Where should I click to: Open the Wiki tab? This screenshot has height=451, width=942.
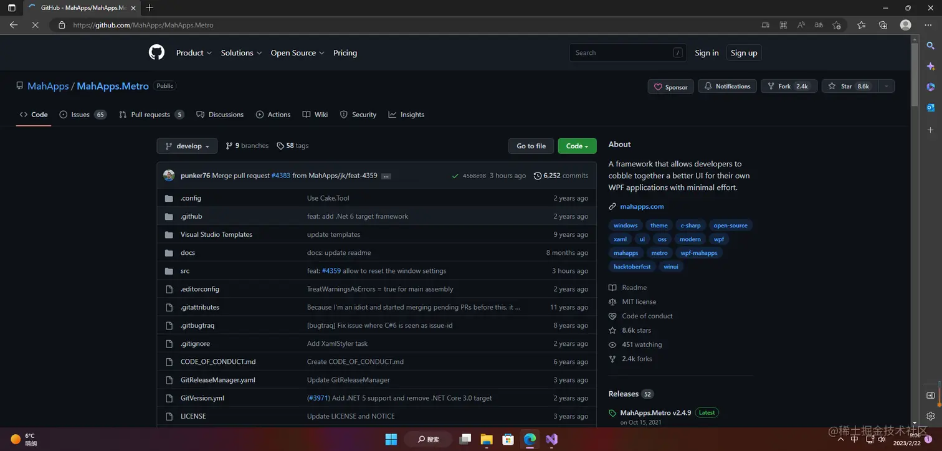315,115
